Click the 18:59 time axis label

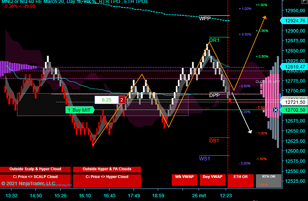coord(158,196)
